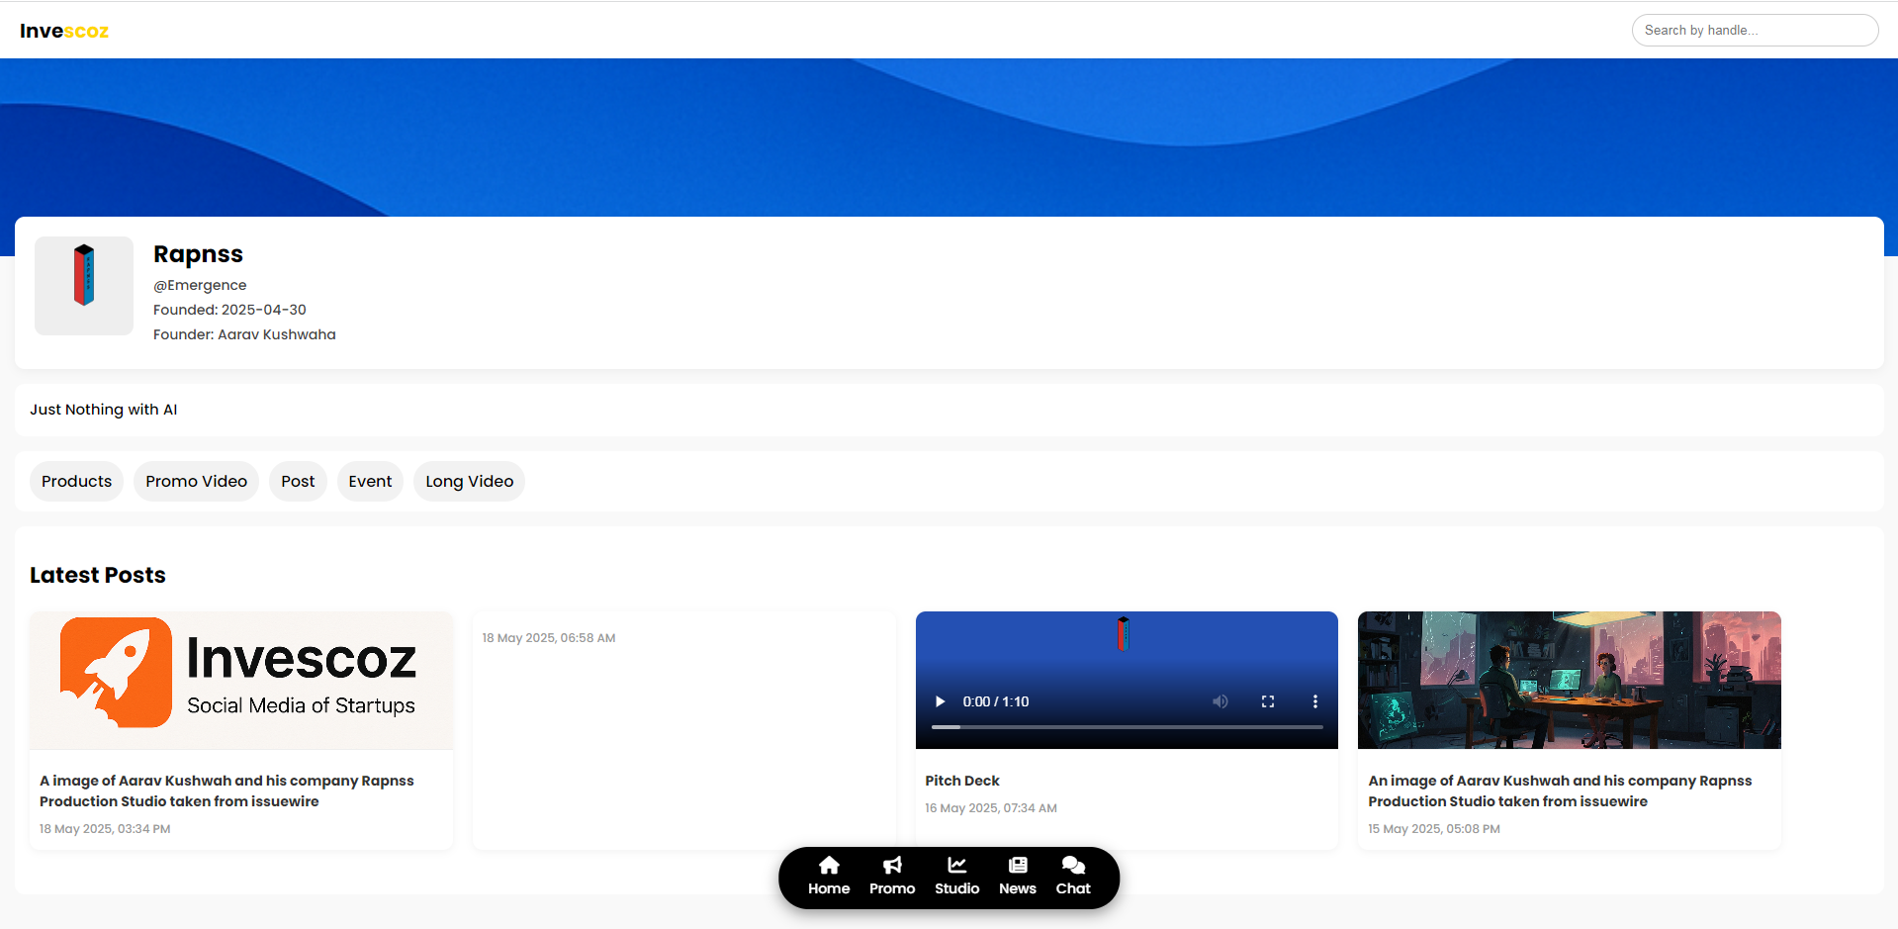This screenshot has height=929, width=1898.
Task: Mute the Pitch Deck video
Action: (1220, 701)
